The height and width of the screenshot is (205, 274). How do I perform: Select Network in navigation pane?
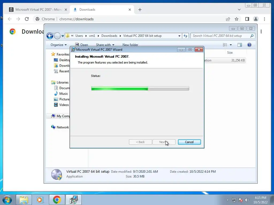click(x=60, y=127)
